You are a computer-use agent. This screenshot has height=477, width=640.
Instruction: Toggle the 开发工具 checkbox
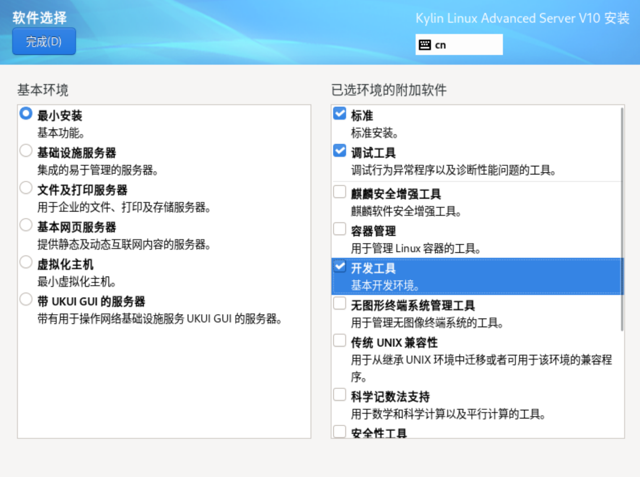(340, 266)
